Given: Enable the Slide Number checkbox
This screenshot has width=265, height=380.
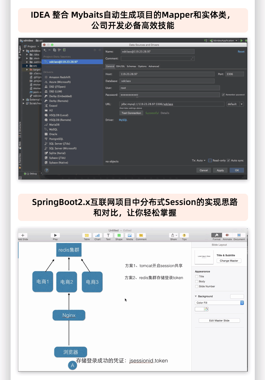Looking at the screenshot, I should 197,286.
